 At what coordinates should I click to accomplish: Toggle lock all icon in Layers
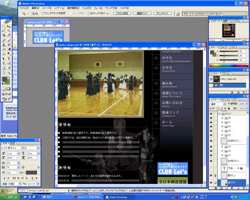(x=229, y=108)
